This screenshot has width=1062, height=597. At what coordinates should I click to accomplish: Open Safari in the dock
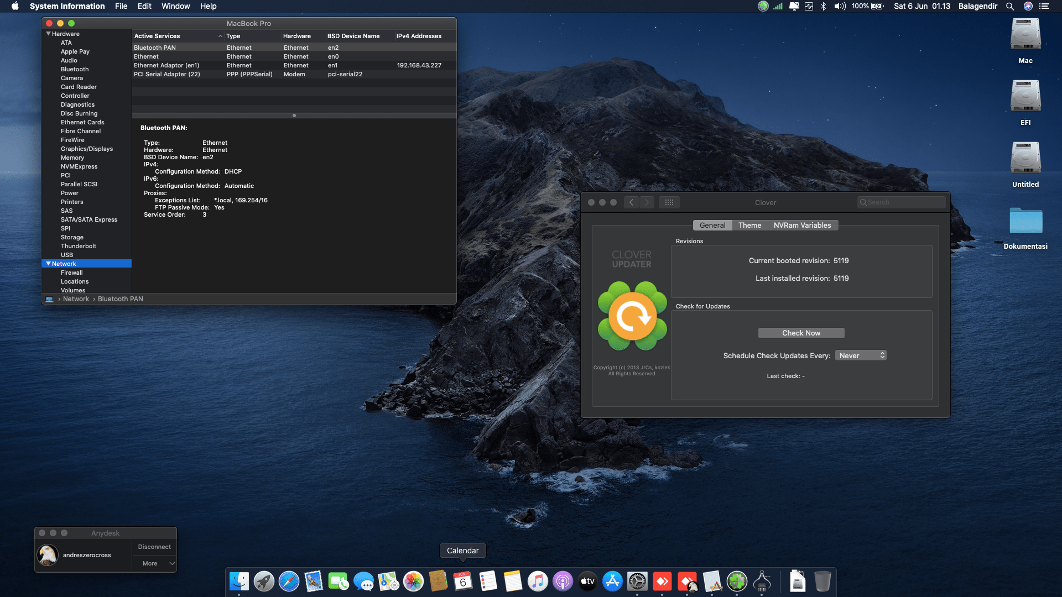pyautogui.click(x=289, y=582)
